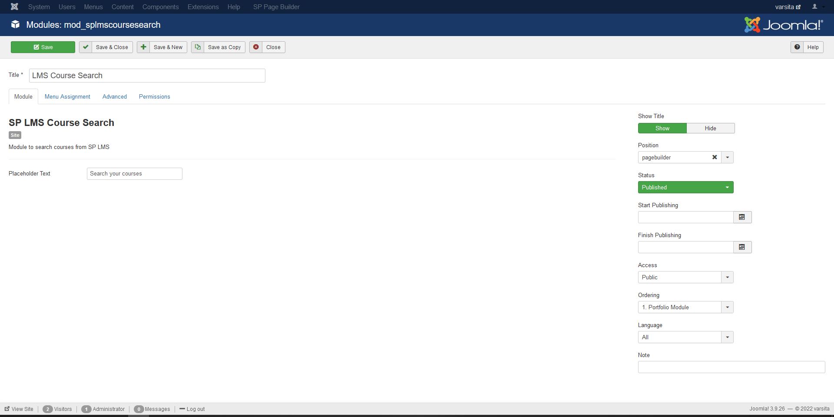Set Show Title to Hide

point(710,128)
